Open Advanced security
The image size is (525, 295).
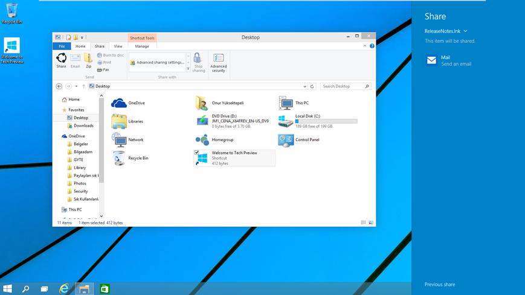[x=218, y=63]
